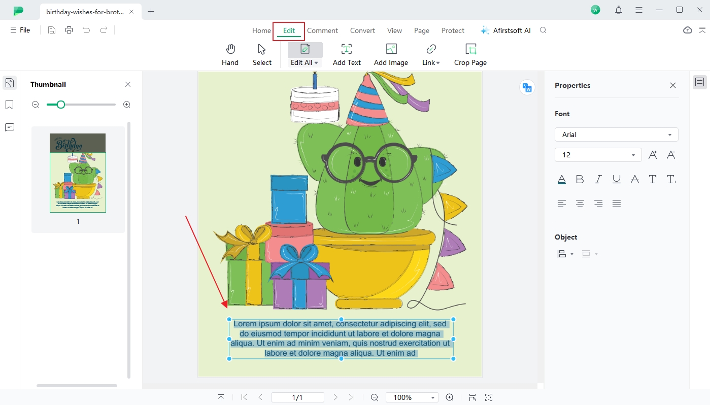The image size is (710, 405).
Task: Toggle strikethrough formatting
Action: point(634,179)
